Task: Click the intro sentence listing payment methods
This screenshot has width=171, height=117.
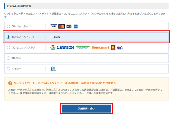Action: (x=85, y=15)
